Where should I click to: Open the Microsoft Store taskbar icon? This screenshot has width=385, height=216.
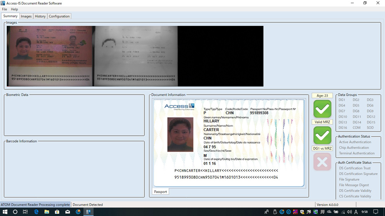tap(57, 212)
